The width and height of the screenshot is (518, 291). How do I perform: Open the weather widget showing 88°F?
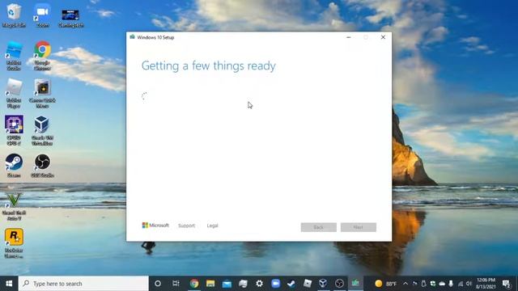(x=385, y=284)
